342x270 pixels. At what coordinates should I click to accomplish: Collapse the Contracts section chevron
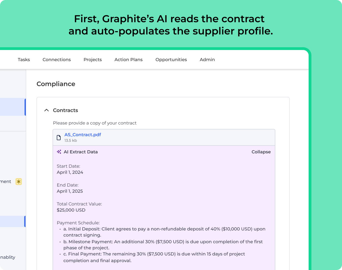[x=46, y=110]
